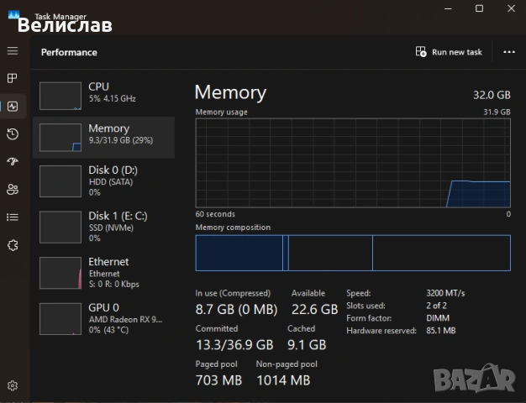Select the Performance page icon

13,106
